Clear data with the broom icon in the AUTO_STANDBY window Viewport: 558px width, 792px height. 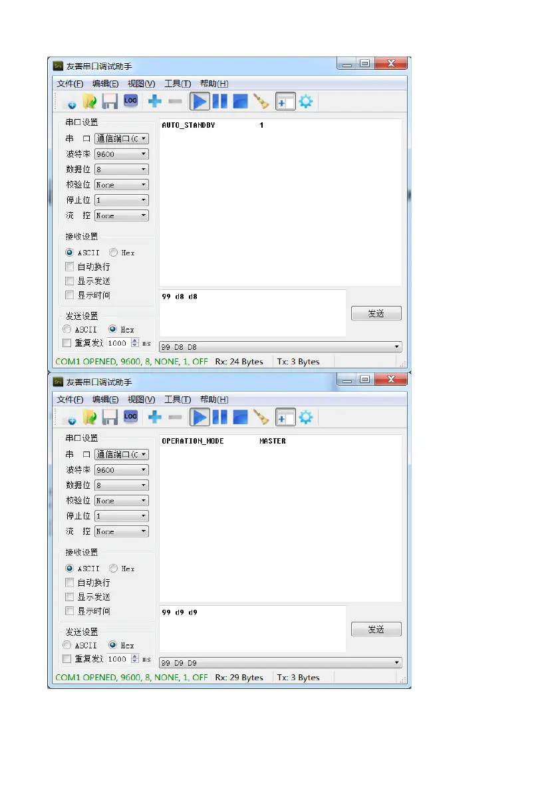(x=261, y=102)
